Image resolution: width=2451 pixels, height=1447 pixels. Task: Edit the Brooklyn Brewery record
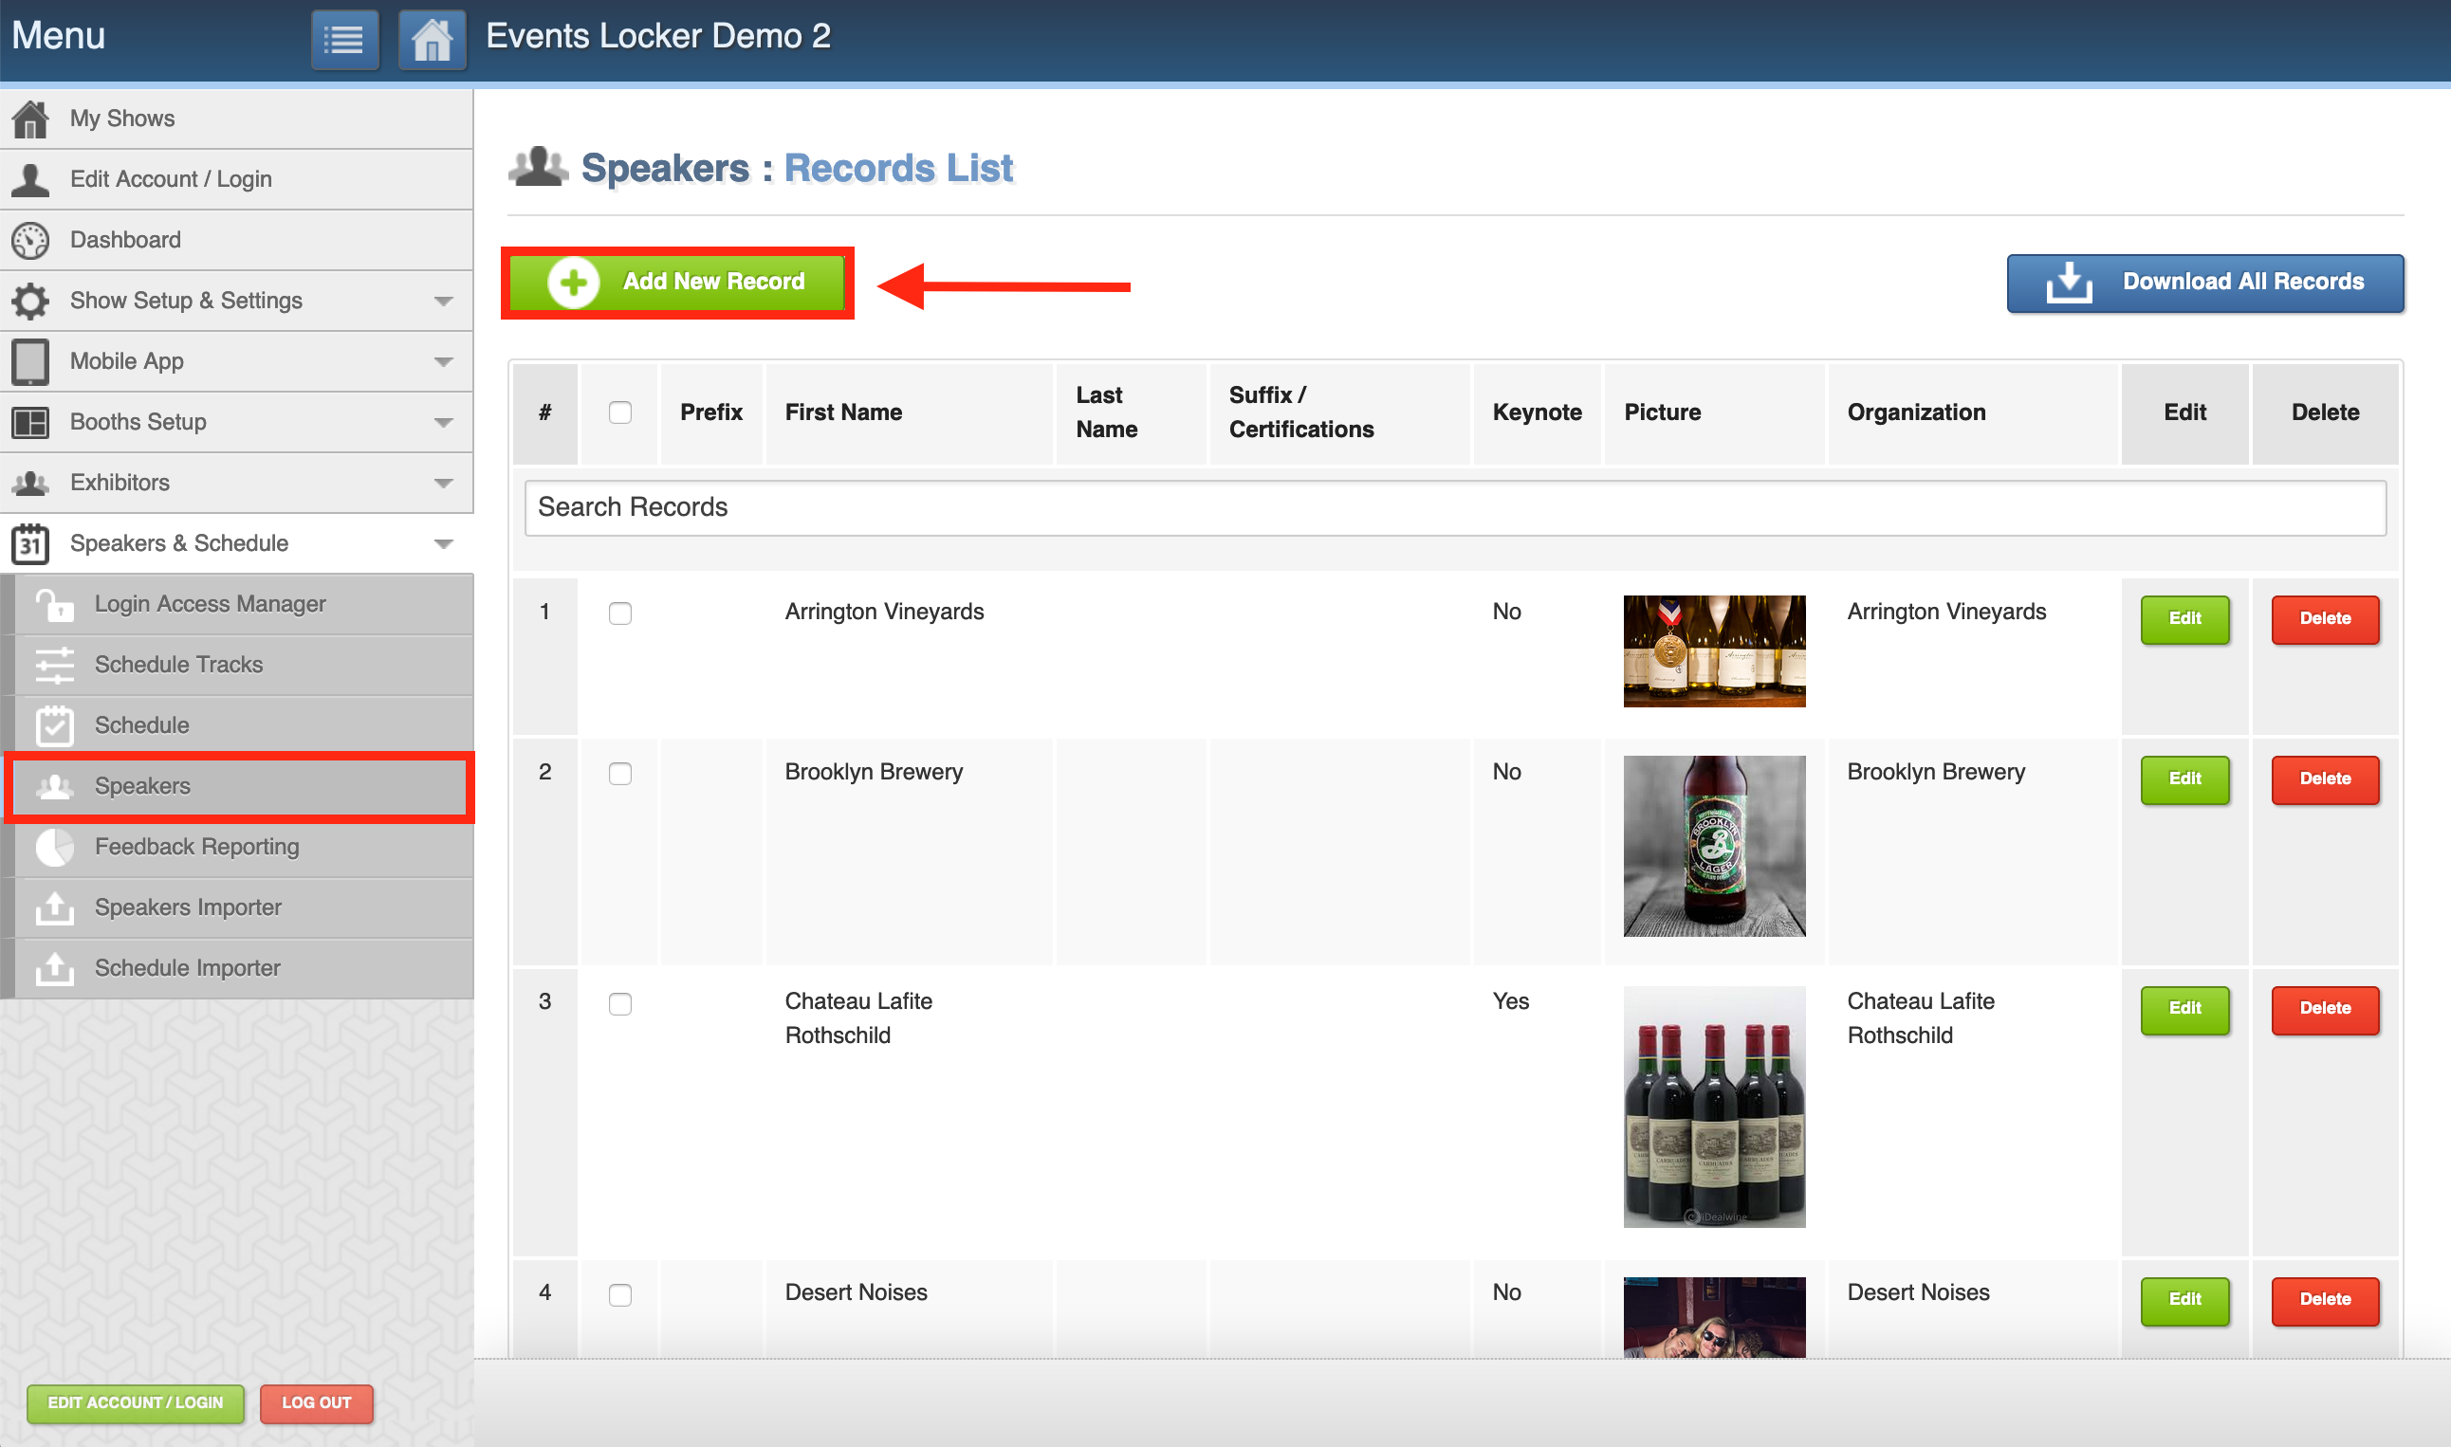(2184, 779)
